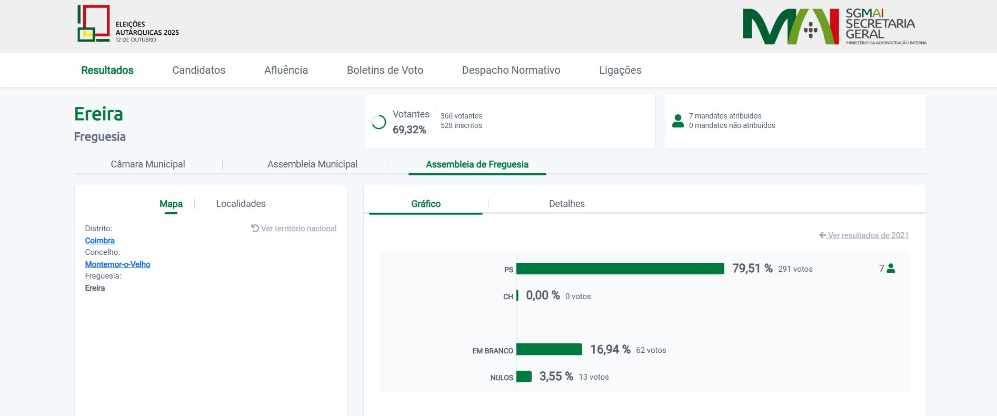The height and width of the screenshot is (416, 997).
Task: Open Boletins de Voto
Action: pos(385,70)
